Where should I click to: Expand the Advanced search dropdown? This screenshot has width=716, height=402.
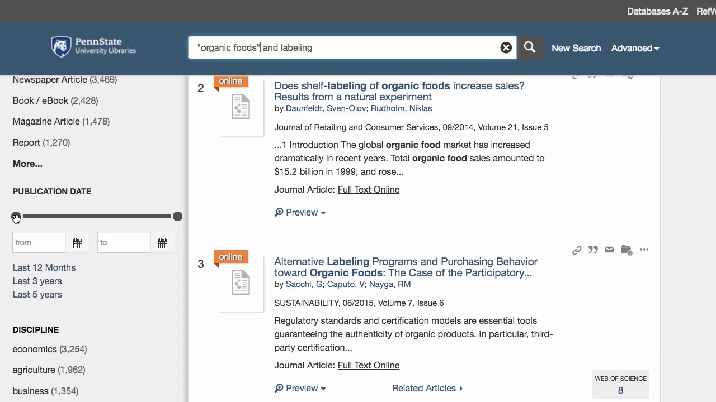635,48
